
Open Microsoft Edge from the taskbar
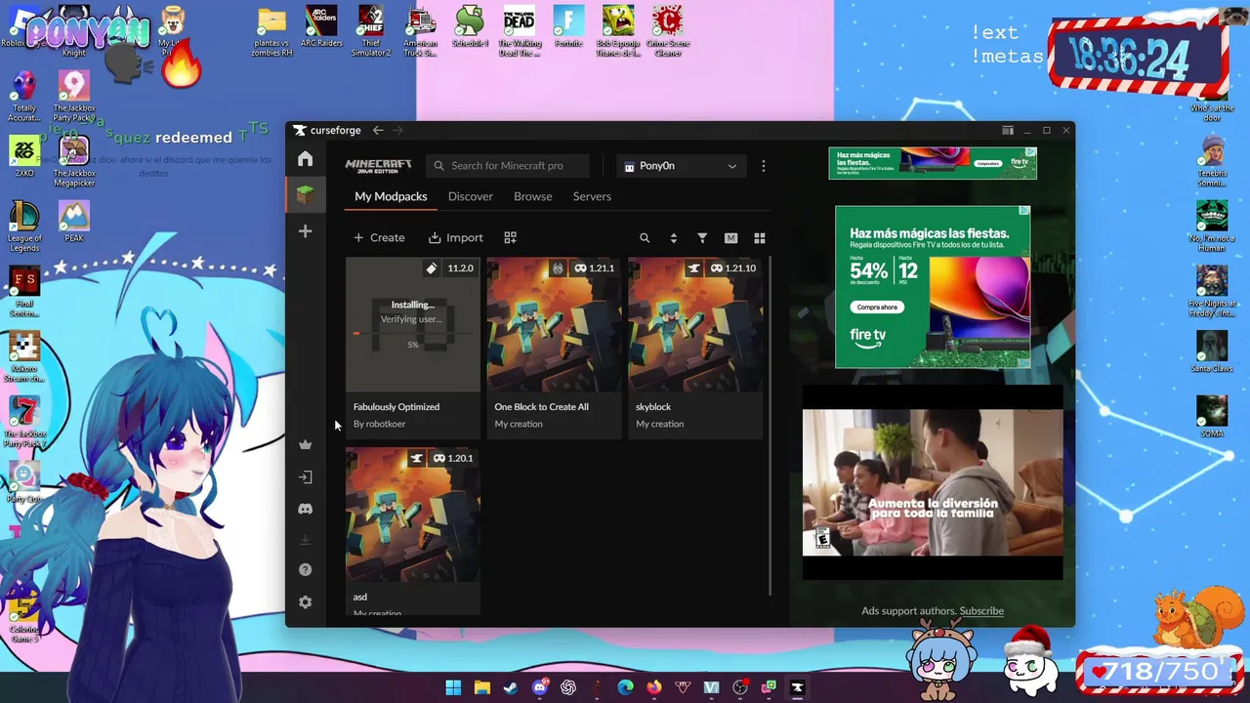(626, 687)
